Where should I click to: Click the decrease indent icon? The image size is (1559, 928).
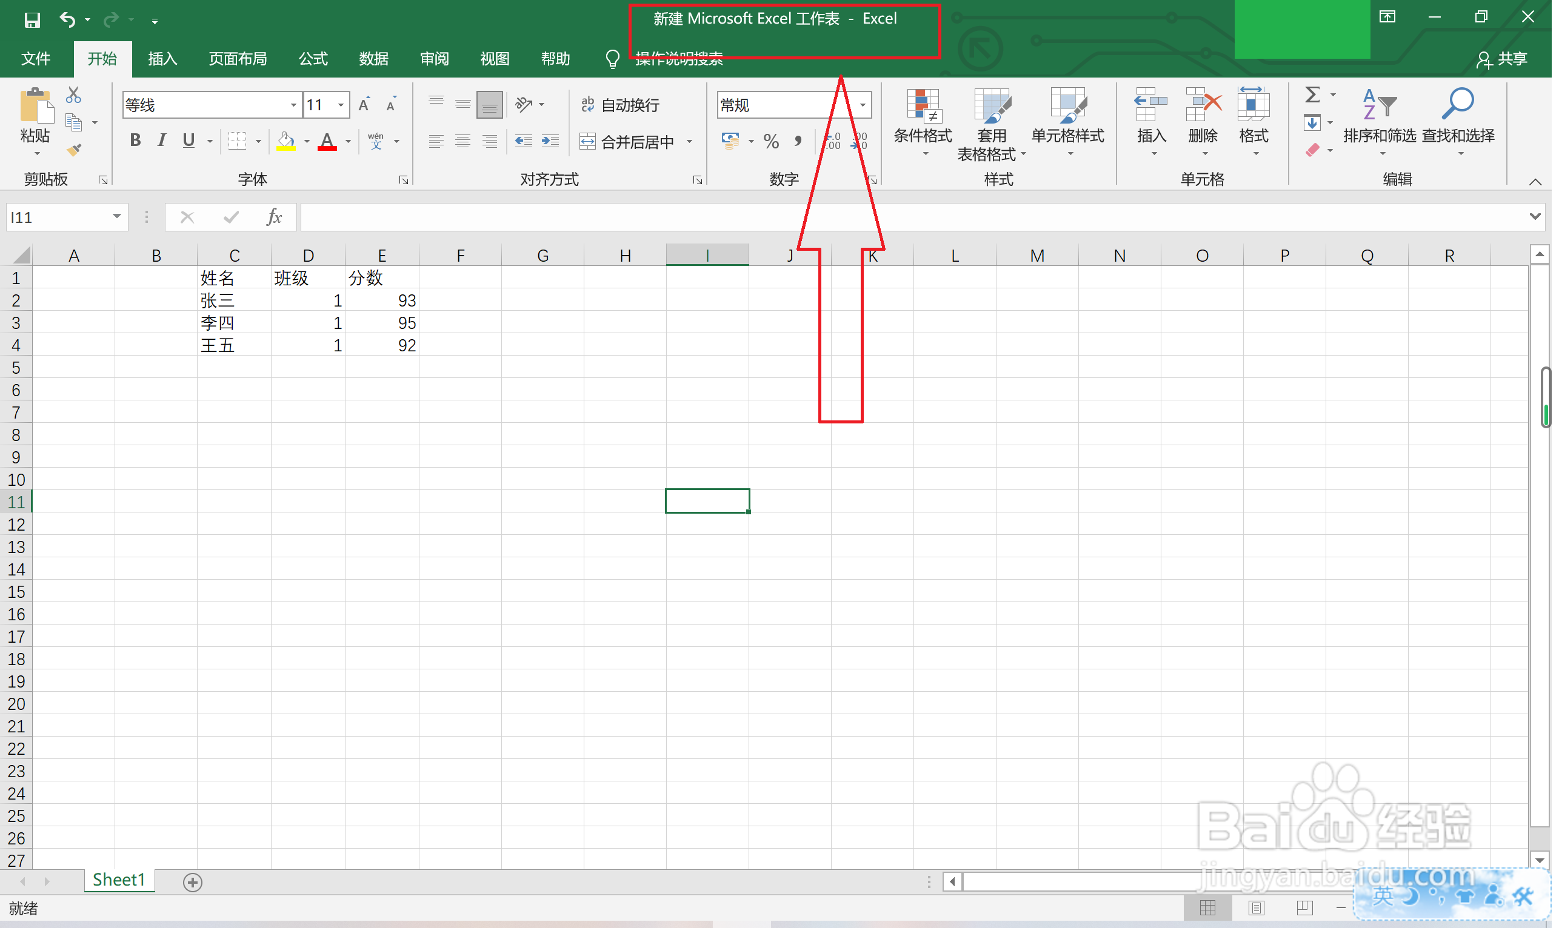click(x=524, y=141)
